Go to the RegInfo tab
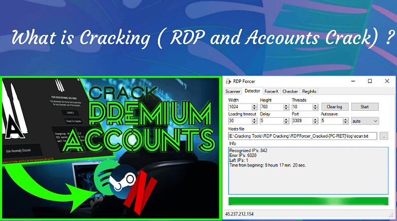The image size is (397, 221). 309,91
